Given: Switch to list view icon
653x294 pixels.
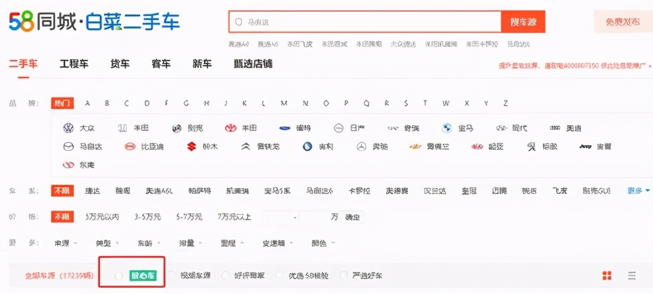Looking at the screenshot, I should click(x=632, y=275).
